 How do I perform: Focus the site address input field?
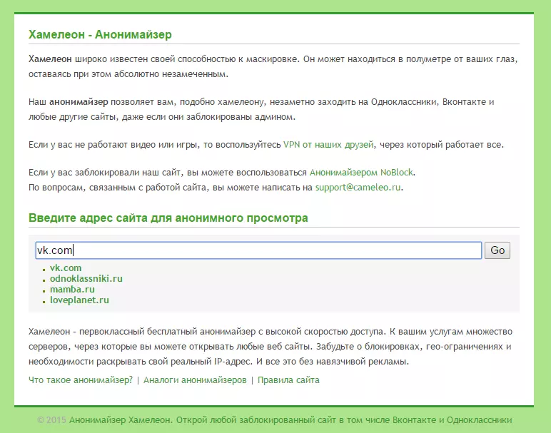coord(258,250)
